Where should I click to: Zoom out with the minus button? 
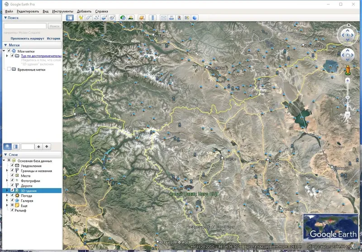(348, 114)
